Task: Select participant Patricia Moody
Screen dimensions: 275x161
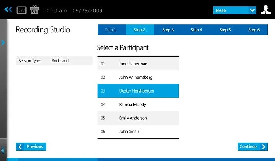Action: (x=138, y=104)
